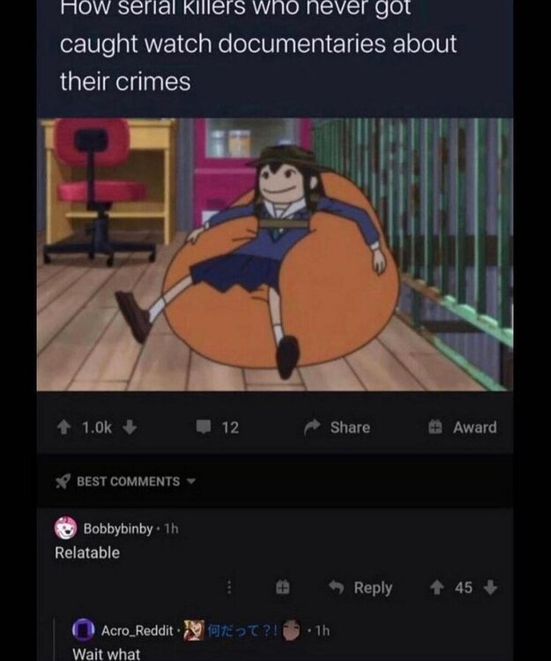Downvote the post next to 1.0k
Viewport: 551px width, 661px height.
coord(130,427)
